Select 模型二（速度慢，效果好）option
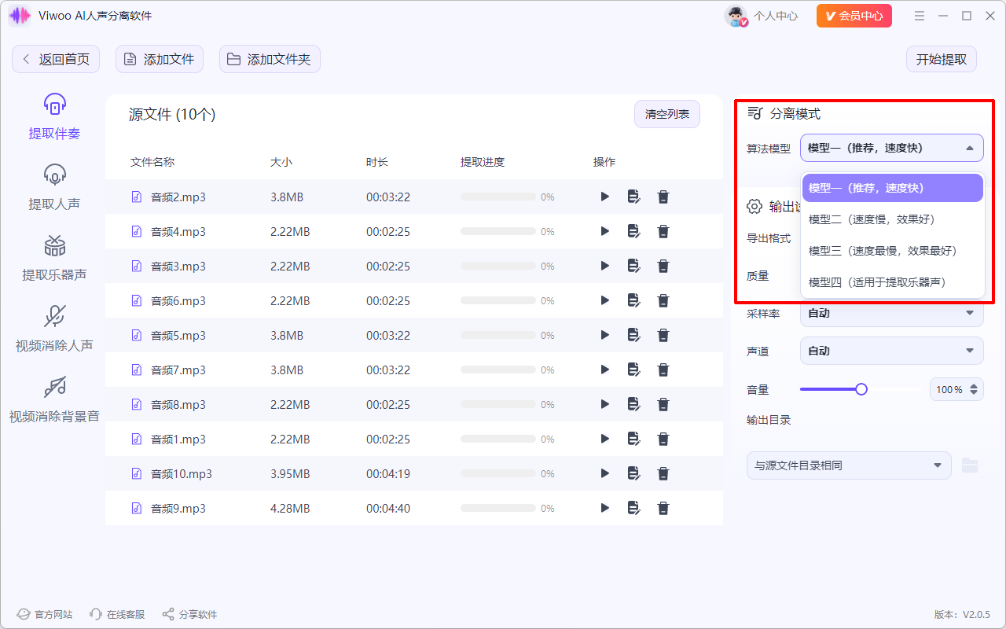This screenshot has height=629, width=1006. coord(893,219)
